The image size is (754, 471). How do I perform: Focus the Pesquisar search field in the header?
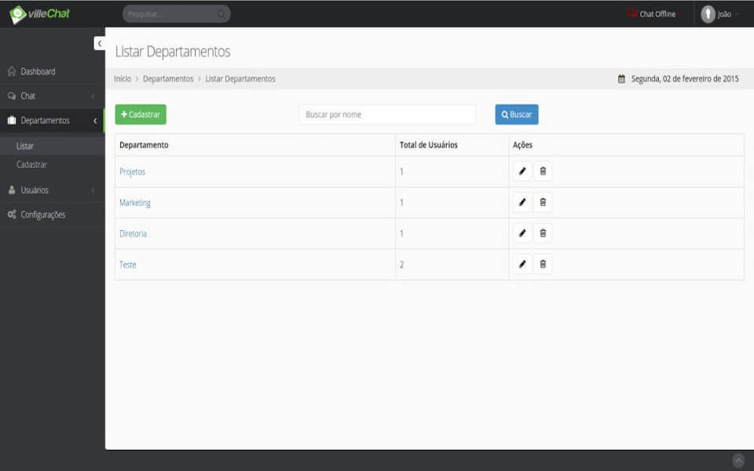tap(176, 14)
